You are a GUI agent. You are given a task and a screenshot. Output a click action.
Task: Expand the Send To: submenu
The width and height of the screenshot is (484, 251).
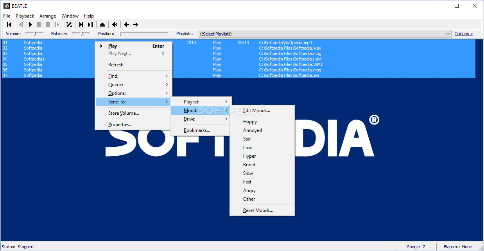(x=133, y=102)
